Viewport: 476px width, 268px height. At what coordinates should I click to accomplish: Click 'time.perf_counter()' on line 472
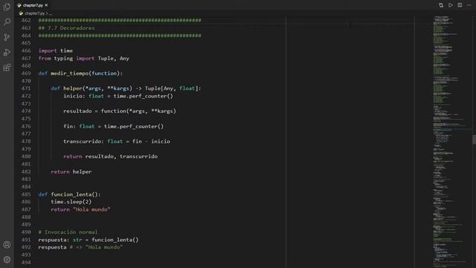144,96
